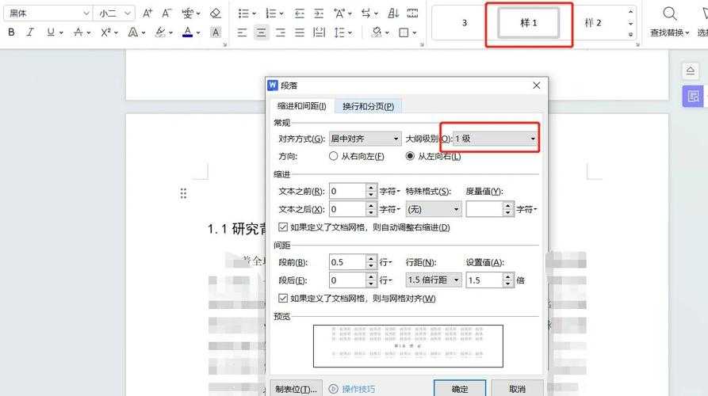Cancel the paragraph dialog with 取消
708x396 pixels.
[517, 389]
